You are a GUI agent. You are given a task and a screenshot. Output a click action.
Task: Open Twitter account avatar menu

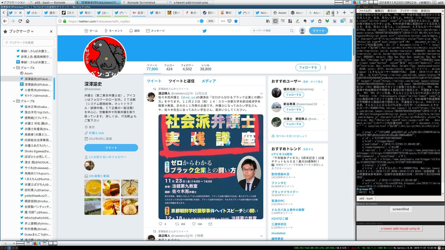(302, 31)
